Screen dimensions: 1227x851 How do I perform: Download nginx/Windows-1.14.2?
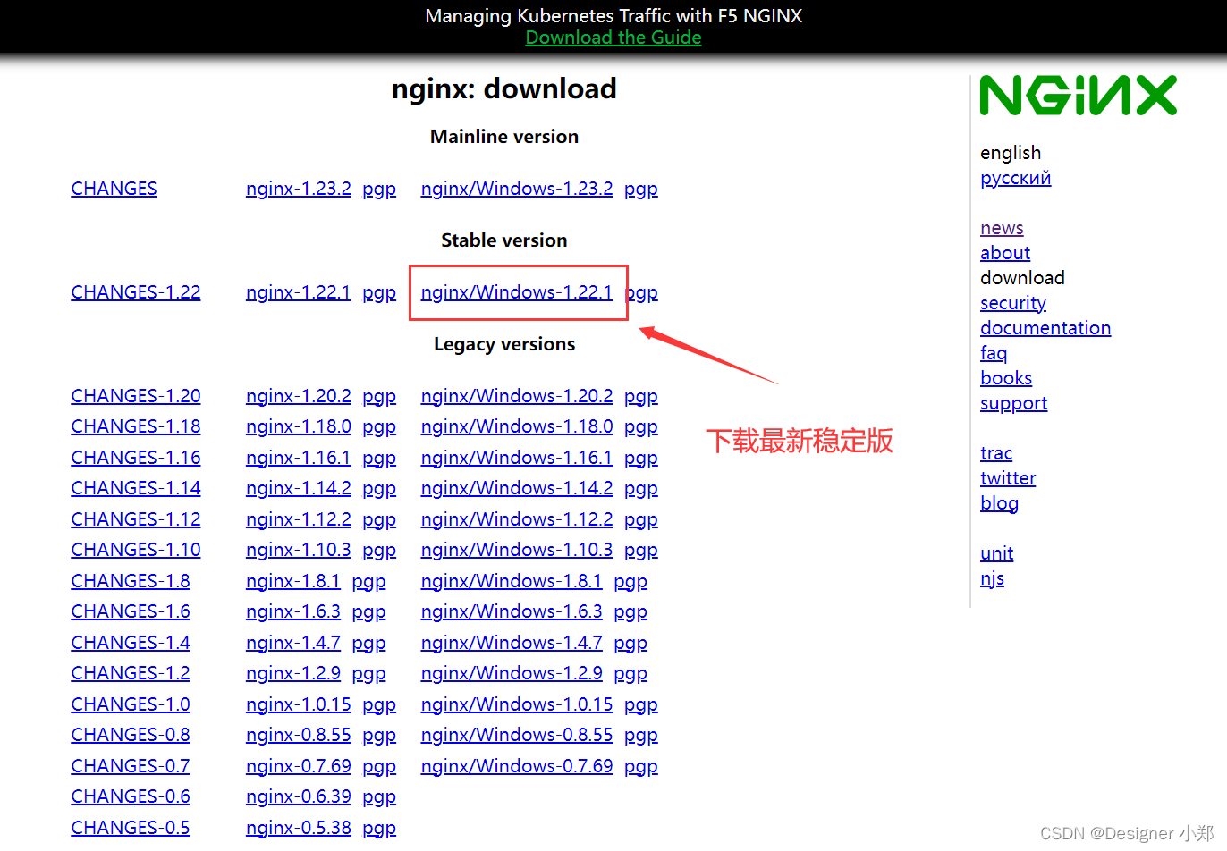(x=517, y=488)
